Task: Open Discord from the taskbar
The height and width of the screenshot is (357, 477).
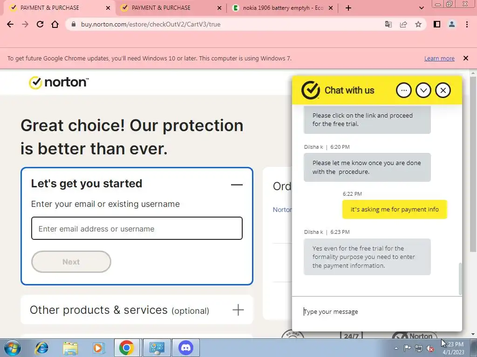Action: (x=186, y=348)
